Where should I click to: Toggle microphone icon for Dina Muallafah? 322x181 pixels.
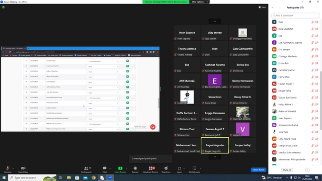pos(312,29)
